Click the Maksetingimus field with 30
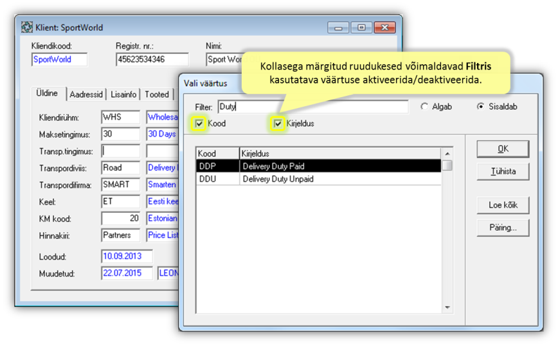The image size is (558, 346). 121,134
